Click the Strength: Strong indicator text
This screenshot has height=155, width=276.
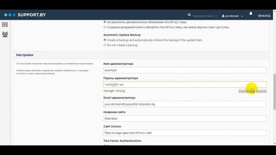point(114,91)
